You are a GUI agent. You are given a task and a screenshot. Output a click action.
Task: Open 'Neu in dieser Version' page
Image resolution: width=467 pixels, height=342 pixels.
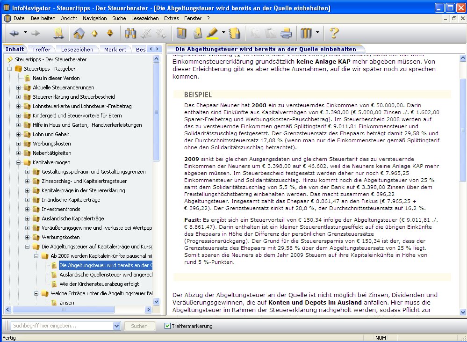(56, 78)
